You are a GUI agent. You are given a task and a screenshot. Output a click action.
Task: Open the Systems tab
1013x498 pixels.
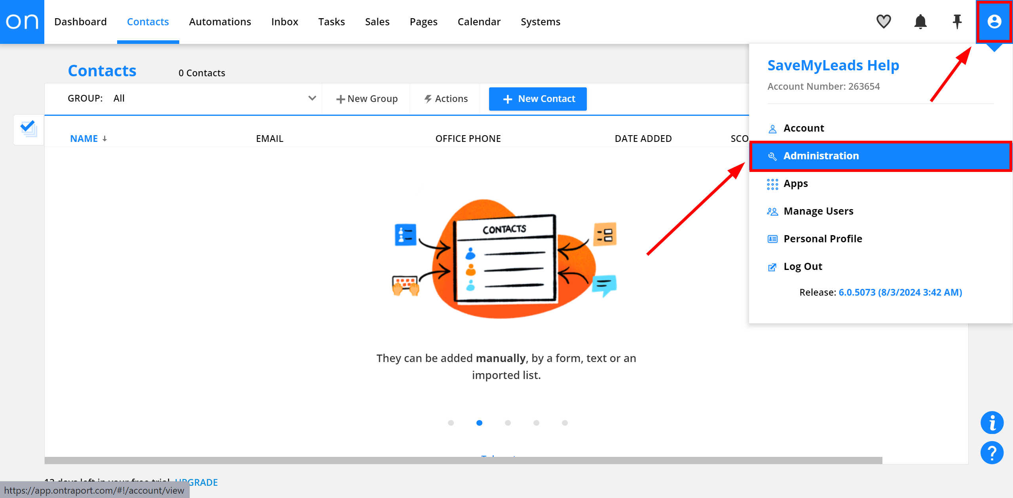540,22
